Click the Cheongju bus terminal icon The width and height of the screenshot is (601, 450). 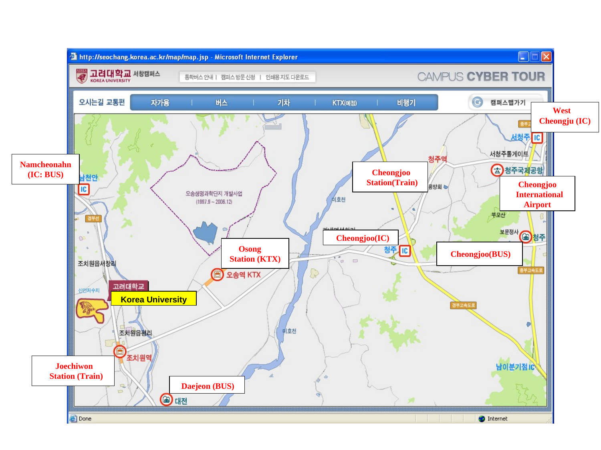(x=526, y=237)
